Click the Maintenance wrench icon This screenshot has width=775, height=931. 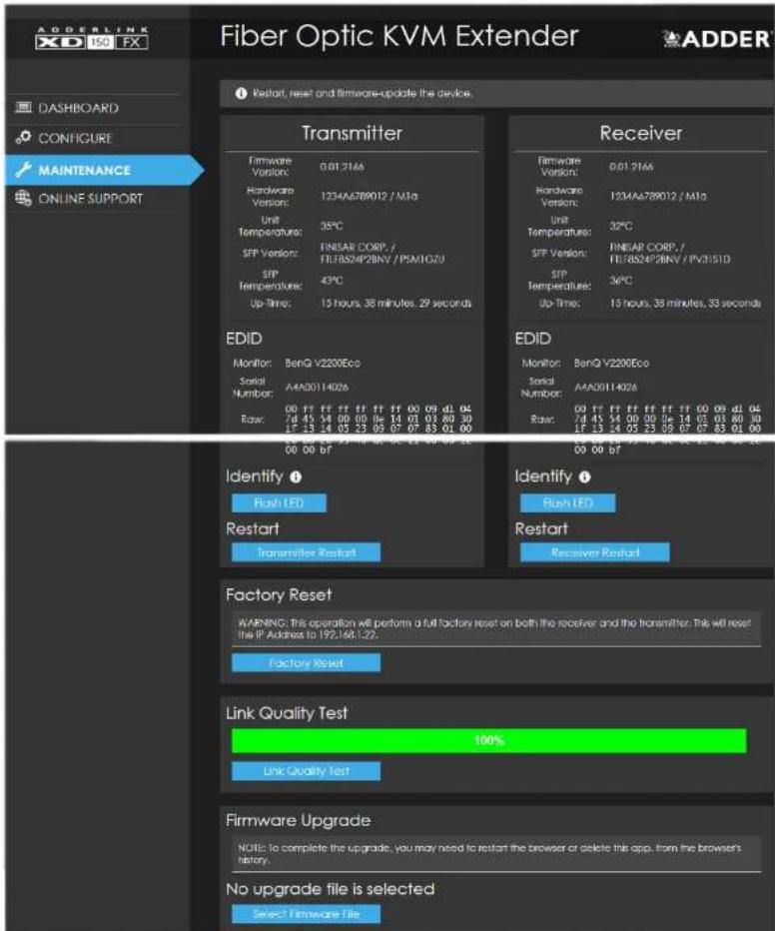23,169
